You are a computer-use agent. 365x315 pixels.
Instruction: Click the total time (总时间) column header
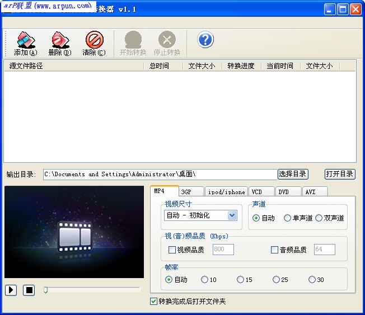[x=163, y=66]
